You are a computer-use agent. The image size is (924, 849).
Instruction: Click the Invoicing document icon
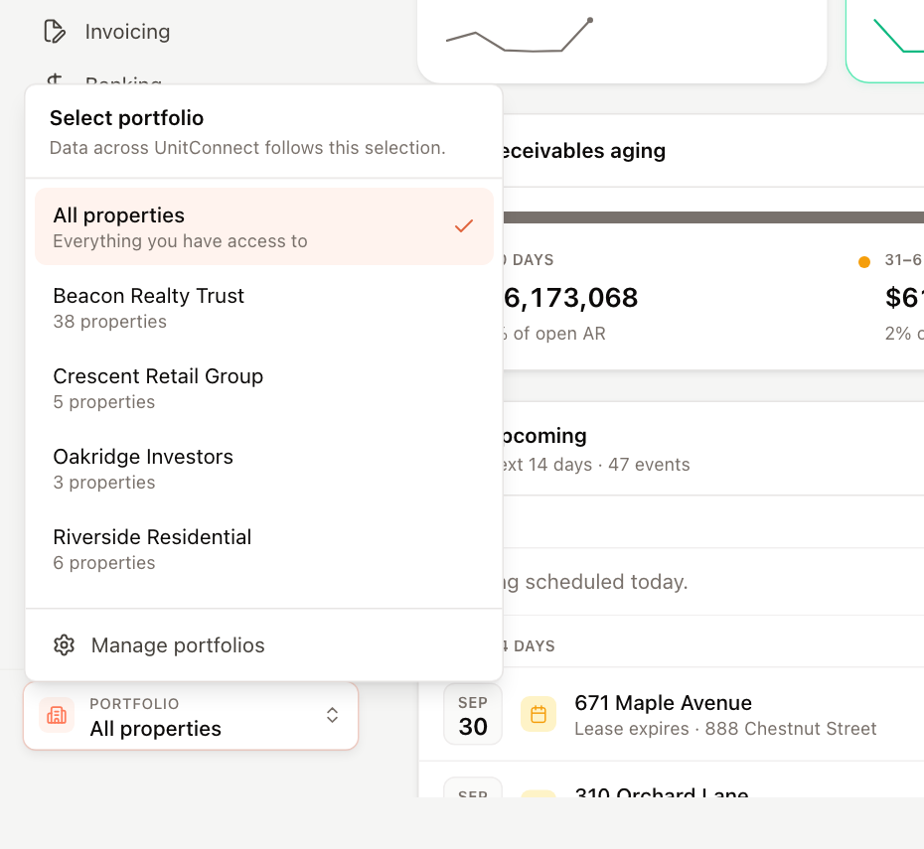coord(55,32)
